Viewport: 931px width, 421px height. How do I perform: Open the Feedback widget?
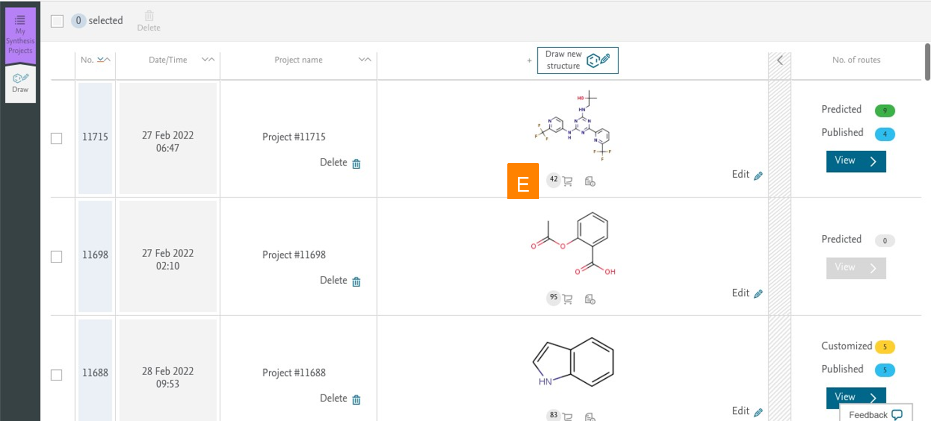[x=875, y=414]
